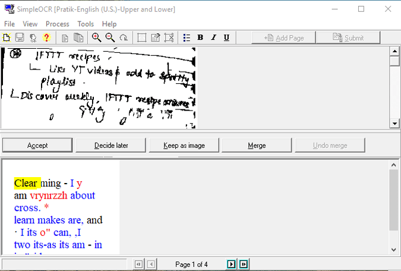Click the blue word "cross."
The height and width of the screenshot is (271, 401).
pyautogui.click(x=27, y=208)
